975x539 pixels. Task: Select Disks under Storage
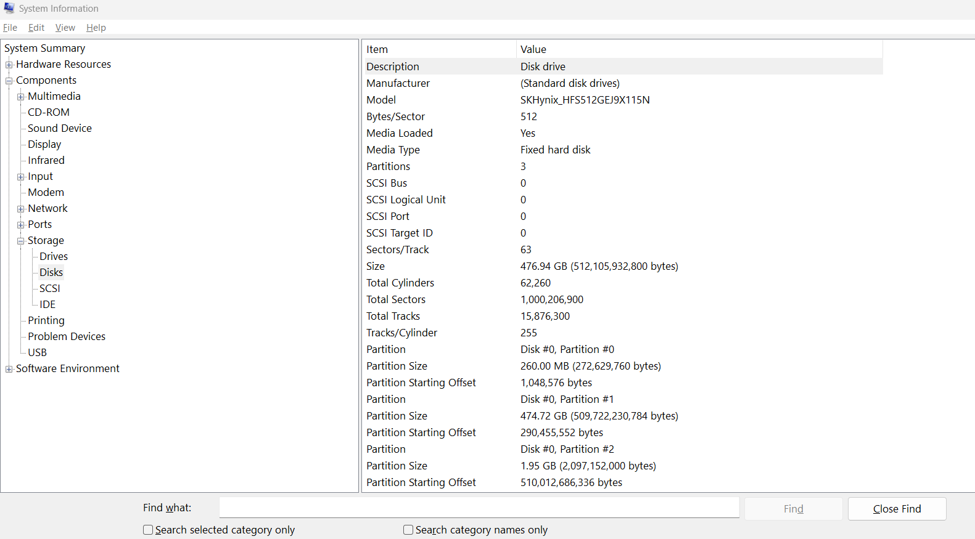coord(51,272)
